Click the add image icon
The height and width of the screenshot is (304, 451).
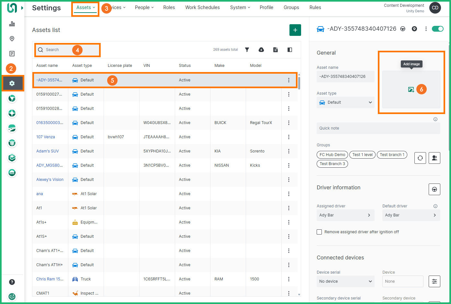point(411,89)
